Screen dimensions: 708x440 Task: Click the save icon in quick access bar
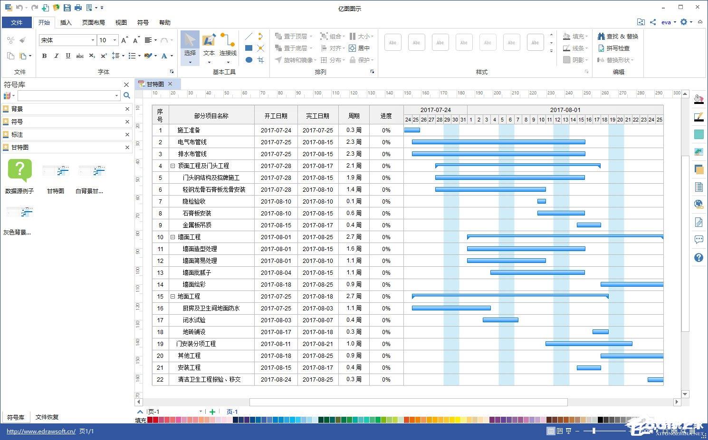pos(67,8)
